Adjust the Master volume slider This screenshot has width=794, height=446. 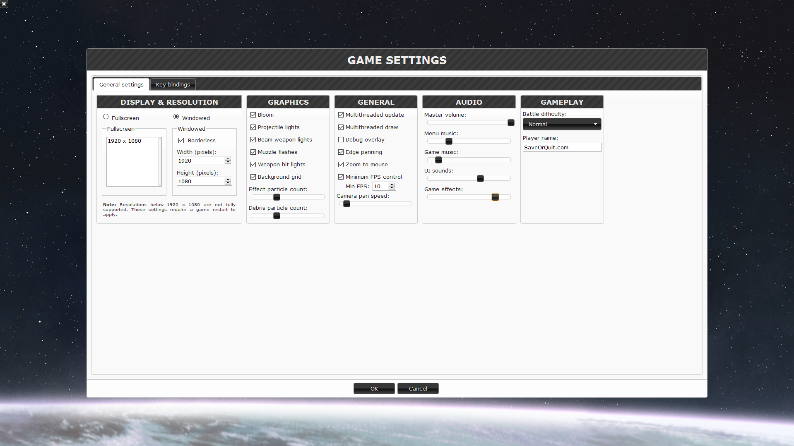[x=511, y=123]
